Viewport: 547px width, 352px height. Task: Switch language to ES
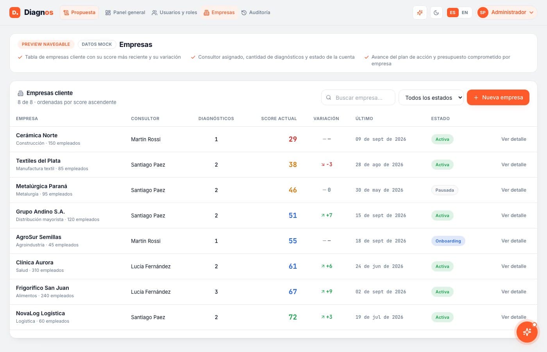tap(452, 13)
